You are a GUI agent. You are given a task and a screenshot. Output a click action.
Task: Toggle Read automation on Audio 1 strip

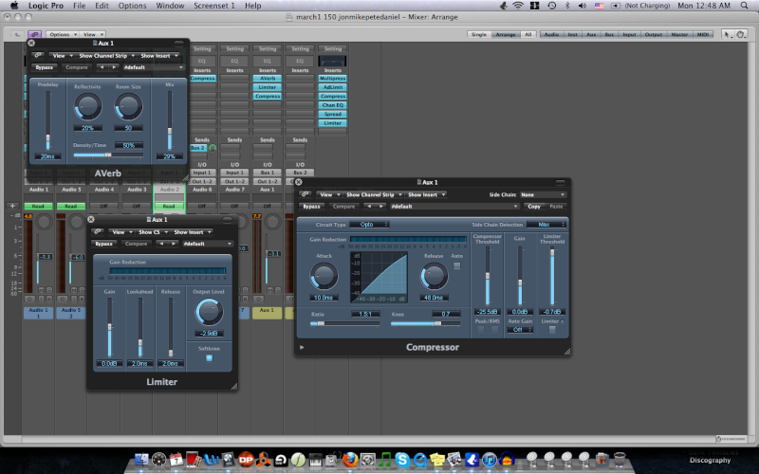pyautogui.click(x=38, y=206)
